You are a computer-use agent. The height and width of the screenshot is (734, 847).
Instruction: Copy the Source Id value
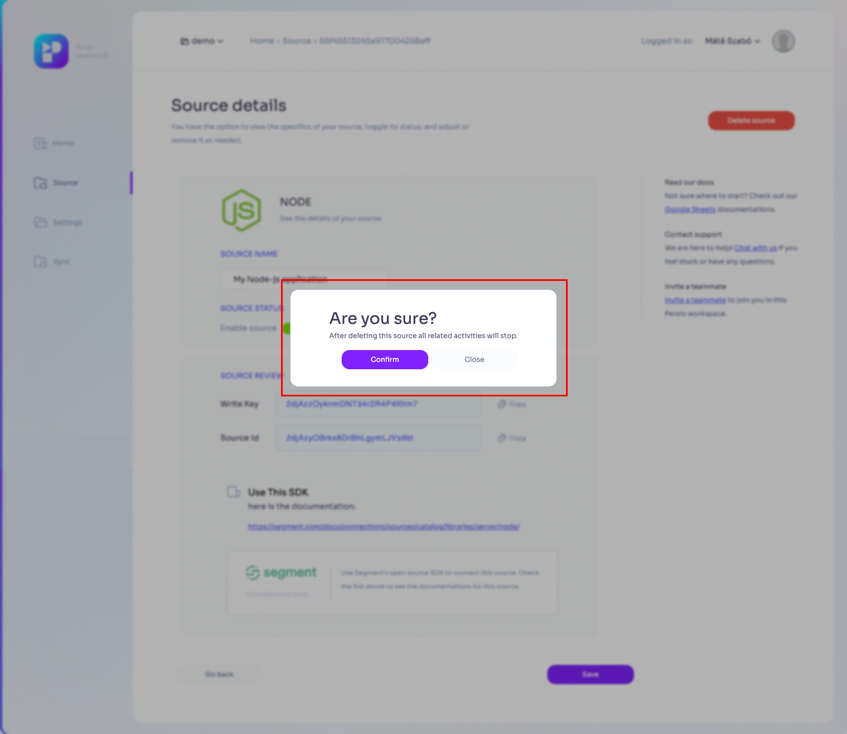(x=512, y=438)
